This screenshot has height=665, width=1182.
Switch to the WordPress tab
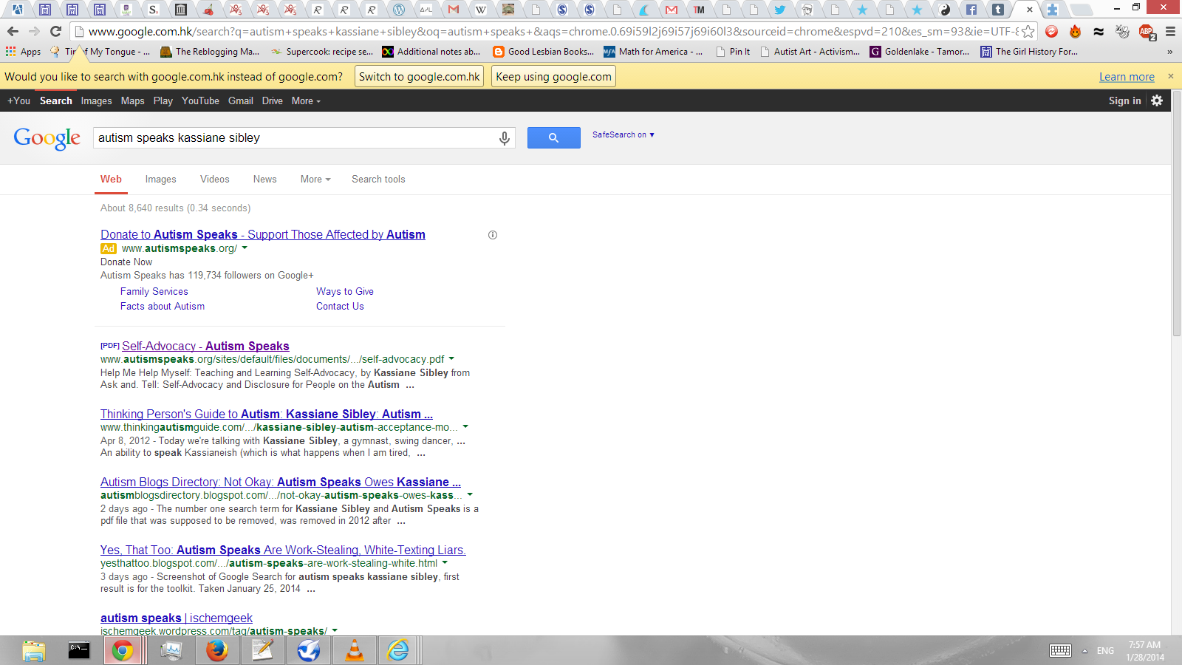[399, 10]
